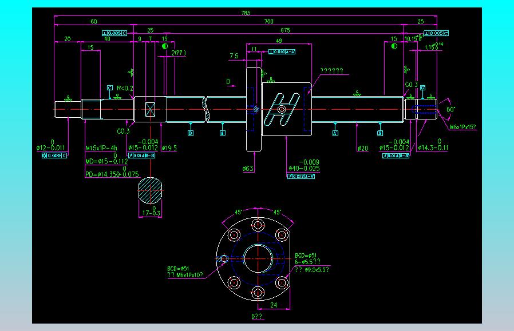Image resolution: width=514 pixels, height=331 pixels.
Task: Select the hatched cross-section circle
Action: point(150,190)
